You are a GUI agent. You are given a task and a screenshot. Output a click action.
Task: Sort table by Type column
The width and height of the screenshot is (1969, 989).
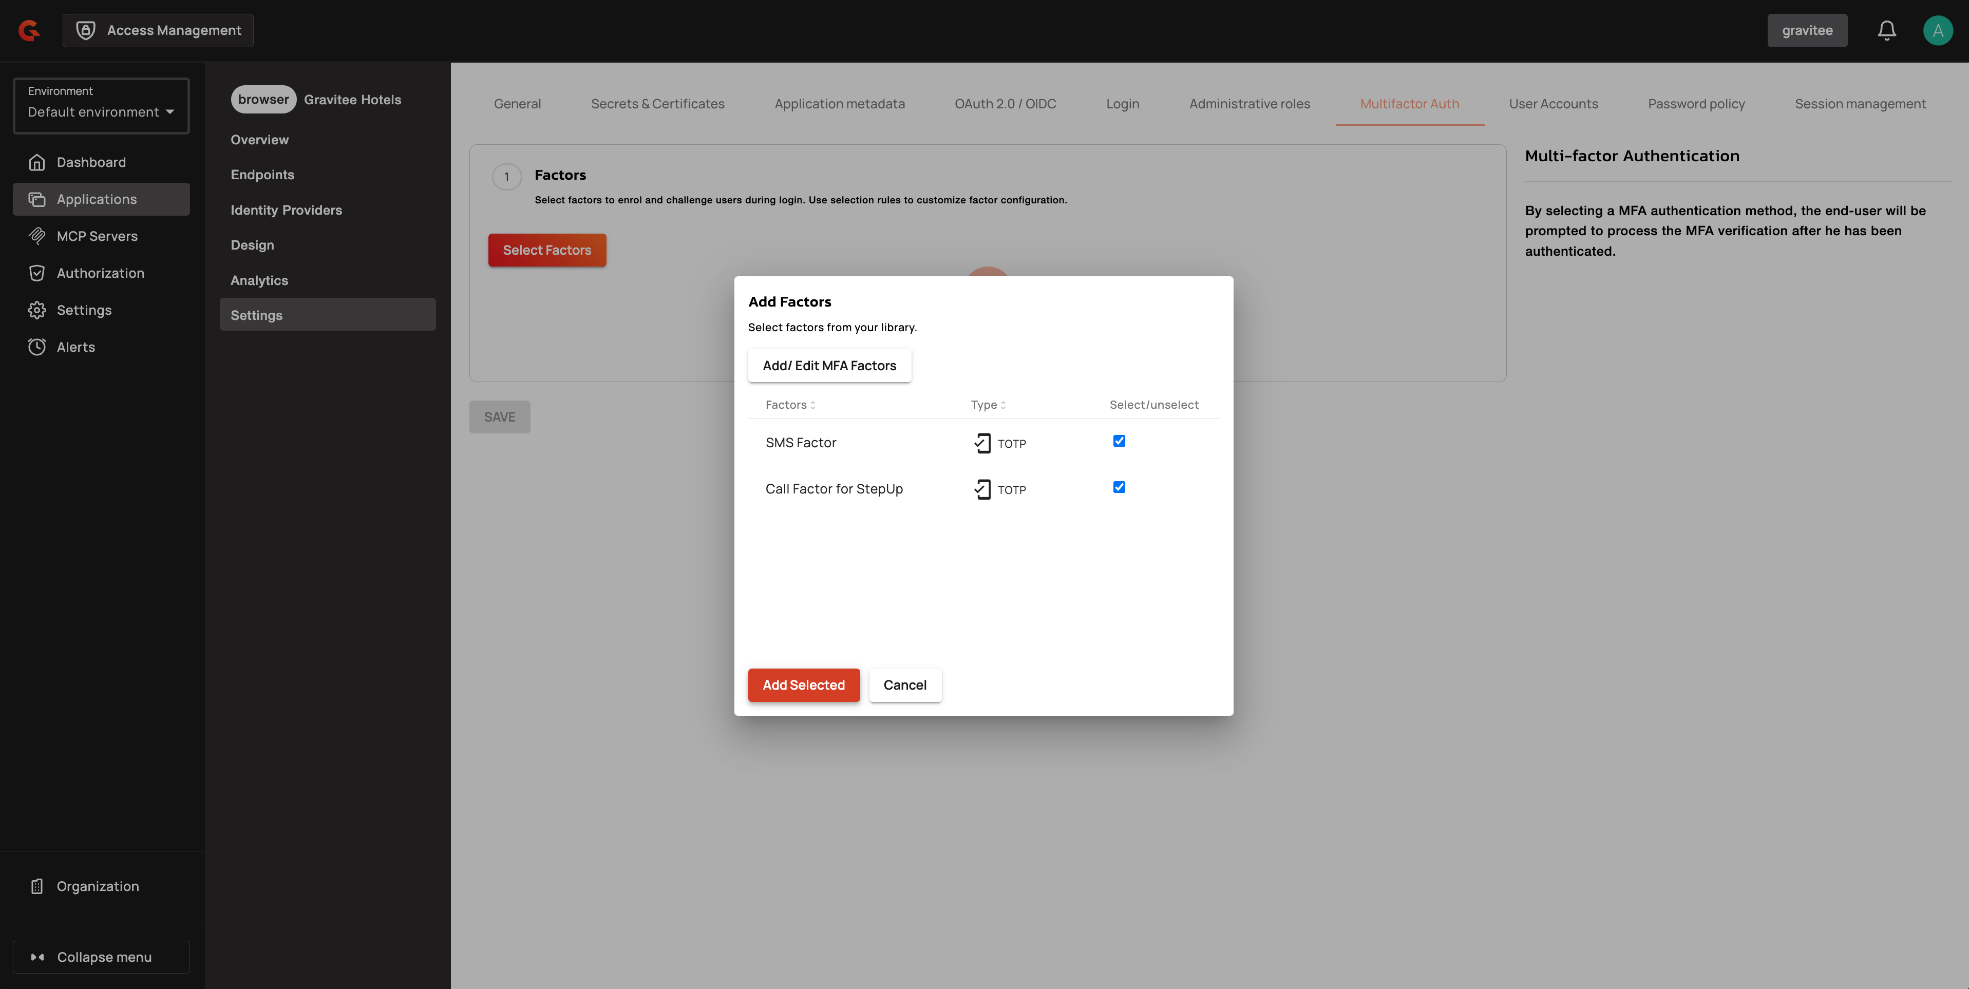[x=988, y=405]
